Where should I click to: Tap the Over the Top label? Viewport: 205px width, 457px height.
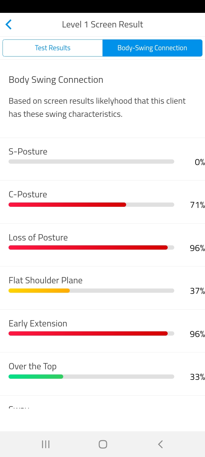tap(32, 366)
